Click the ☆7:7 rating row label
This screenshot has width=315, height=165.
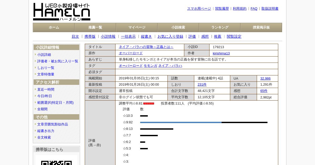tap(127, 135)
